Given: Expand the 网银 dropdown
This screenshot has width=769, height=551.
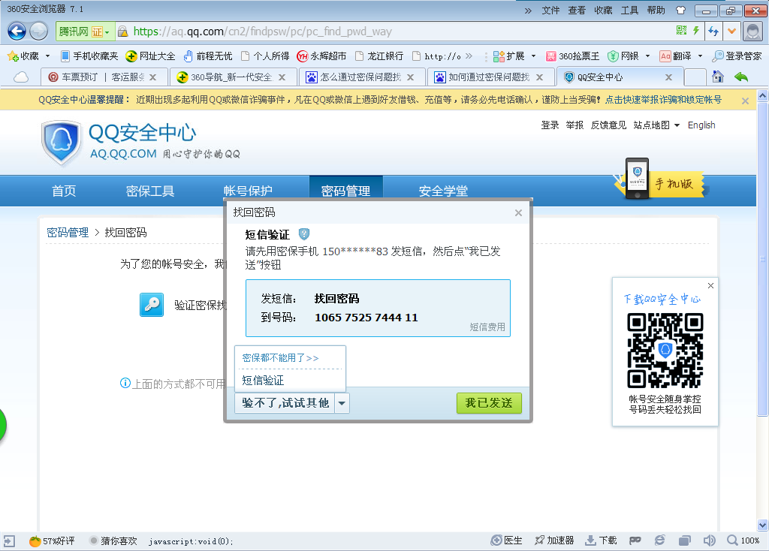Looking at the screenshot, I should pyautogui.click(x=647, y=56).
